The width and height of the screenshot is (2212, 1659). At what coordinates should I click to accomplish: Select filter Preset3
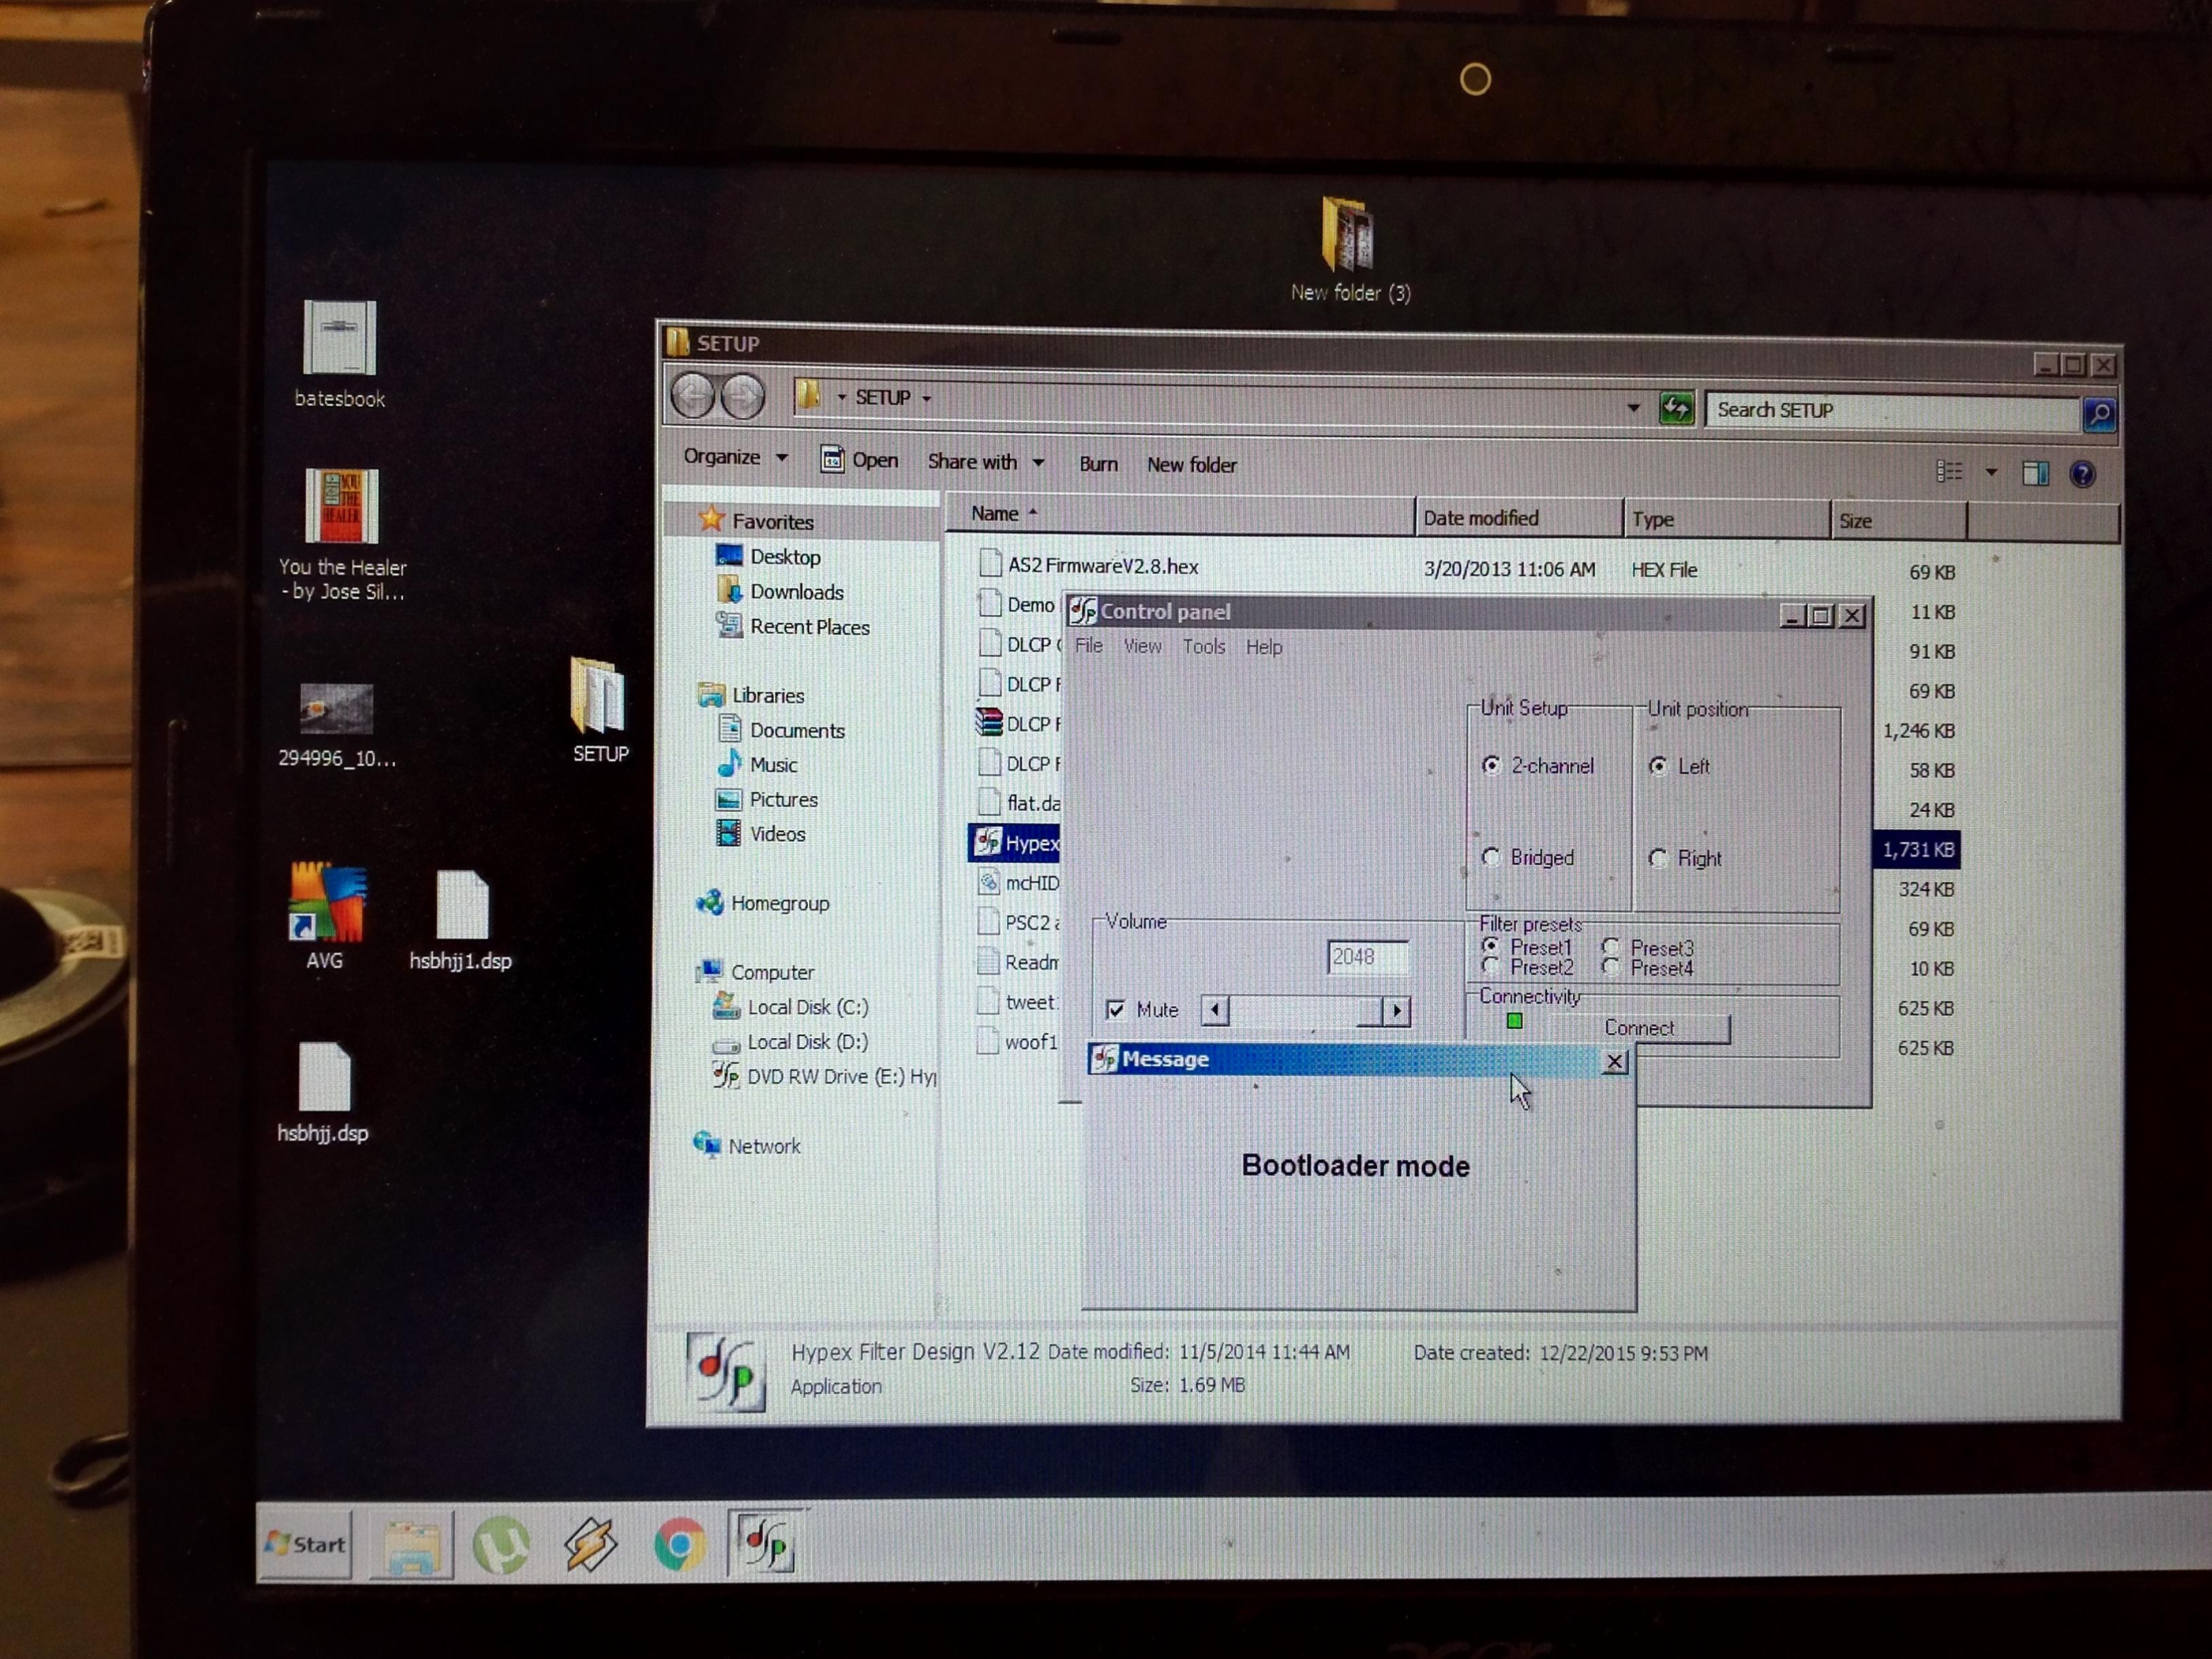coord(1648,947)
